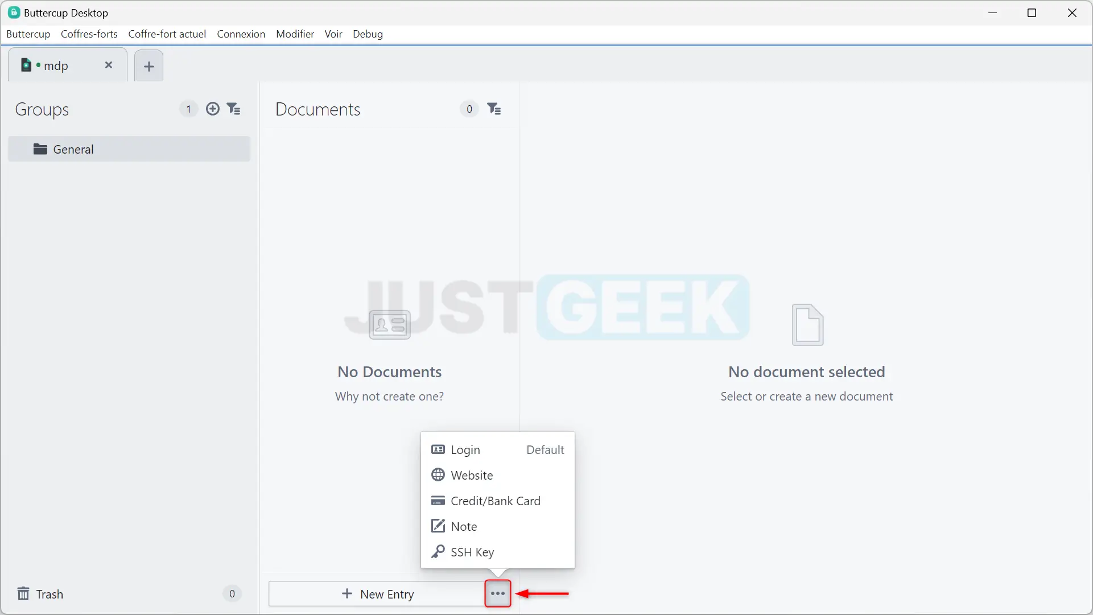Click the Documents panel heading
The height and width of the screenshot is (615, 1093).
pyautogui.click(x=318, y=109)
